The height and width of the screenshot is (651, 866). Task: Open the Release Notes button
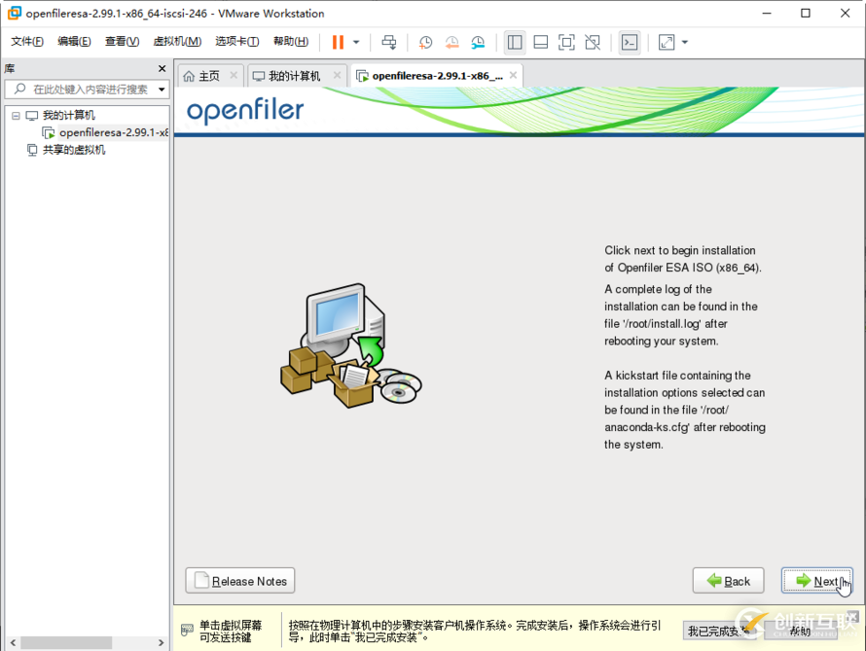(240, 581)
